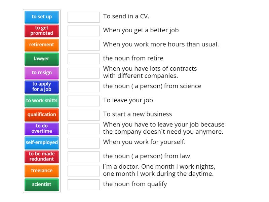Click the box beside "To leave your job"
Screen dimensions: 269x202
pos(83,100)
